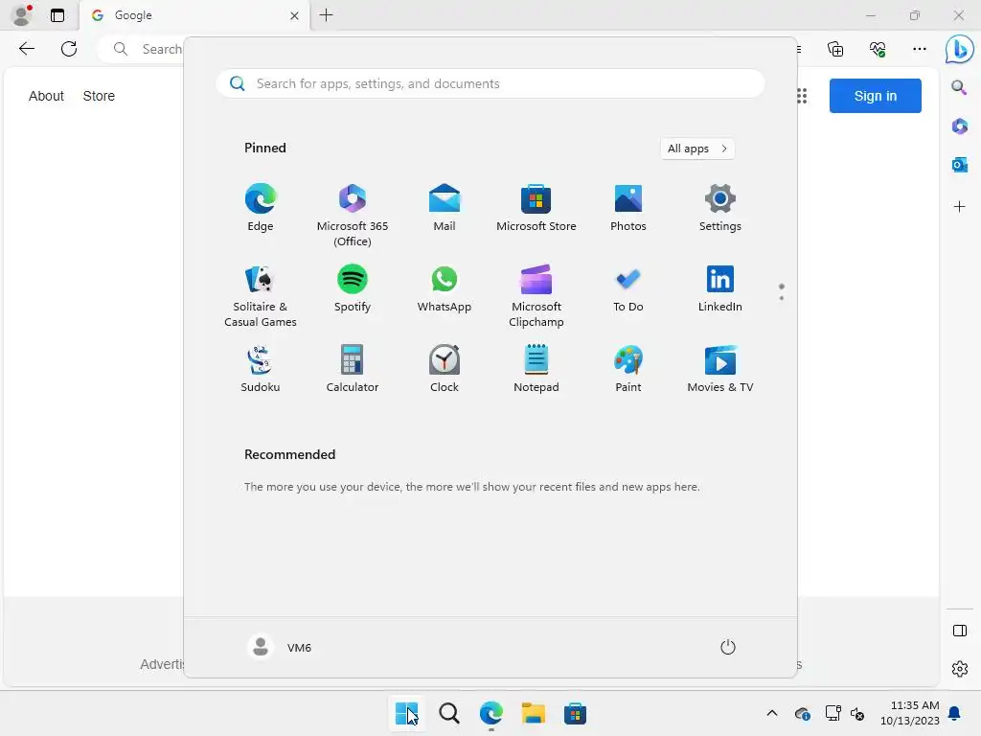Open the To Do app
Image resolution: width=981 pixels, height=736 pixels.
pyautogui.click(x=628, y=288)
